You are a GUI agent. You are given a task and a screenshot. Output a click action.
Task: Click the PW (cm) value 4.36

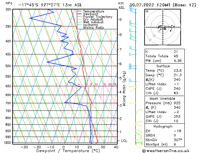[x=178, y=60]
